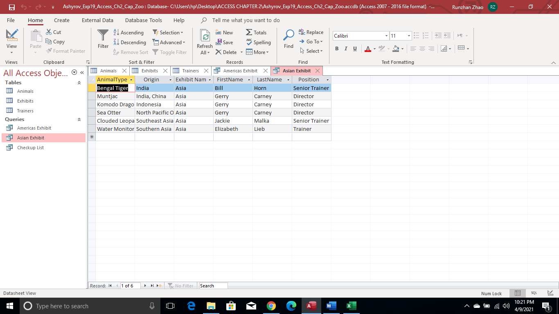Go to the next record navigation arrow

coord(145,286)
